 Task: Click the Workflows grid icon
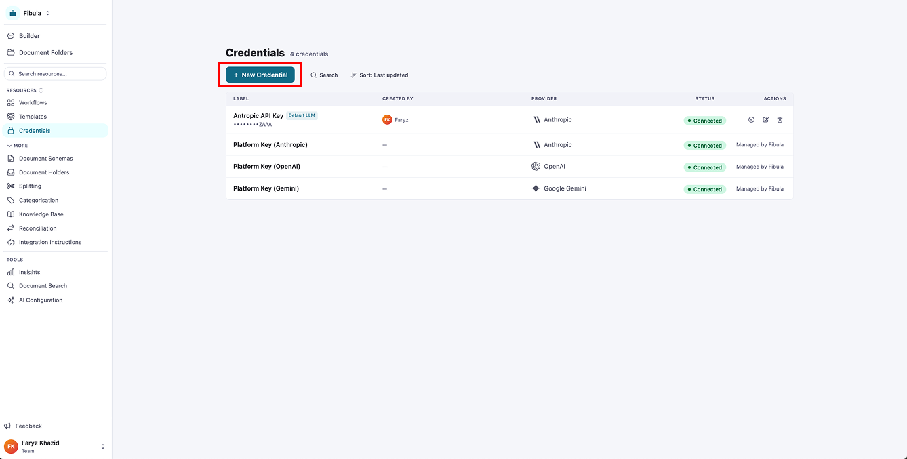pos(11,102)
